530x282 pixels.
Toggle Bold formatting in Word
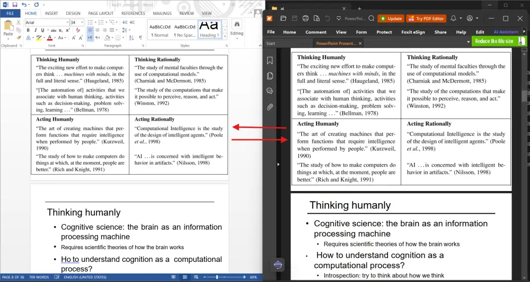28,30
